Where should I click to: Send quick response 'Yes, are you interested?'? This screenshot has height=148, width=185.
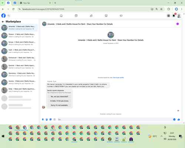59,97
